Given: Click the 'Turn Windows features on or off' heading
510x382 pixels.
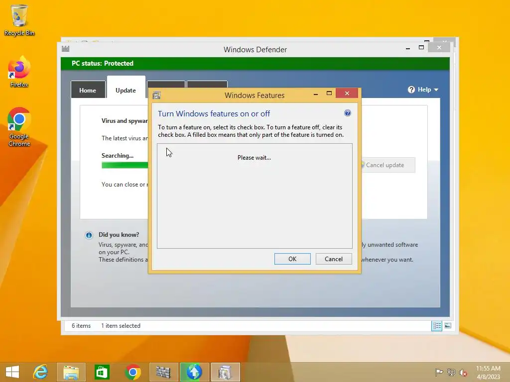Looking at the screenshot, I should (214, 114).
